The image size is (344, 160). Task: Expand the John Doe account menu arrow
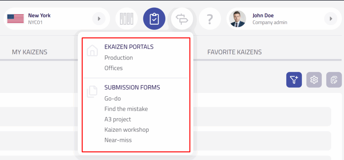point(331,19)
